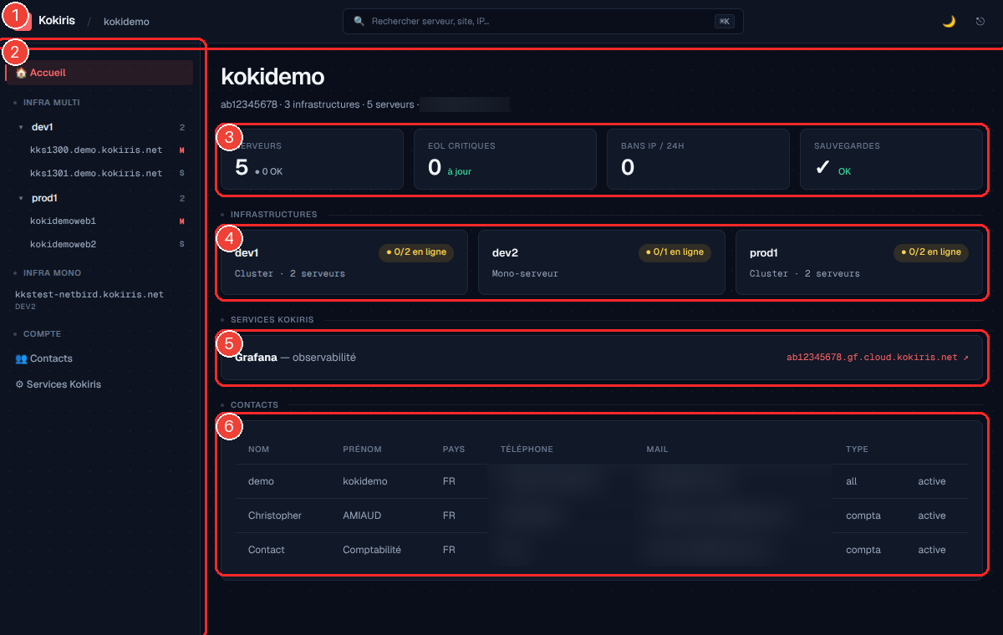Click the S badge next to kokidemoweb2
Viewport: 1003px width, 635px height.
coord(181,245)
